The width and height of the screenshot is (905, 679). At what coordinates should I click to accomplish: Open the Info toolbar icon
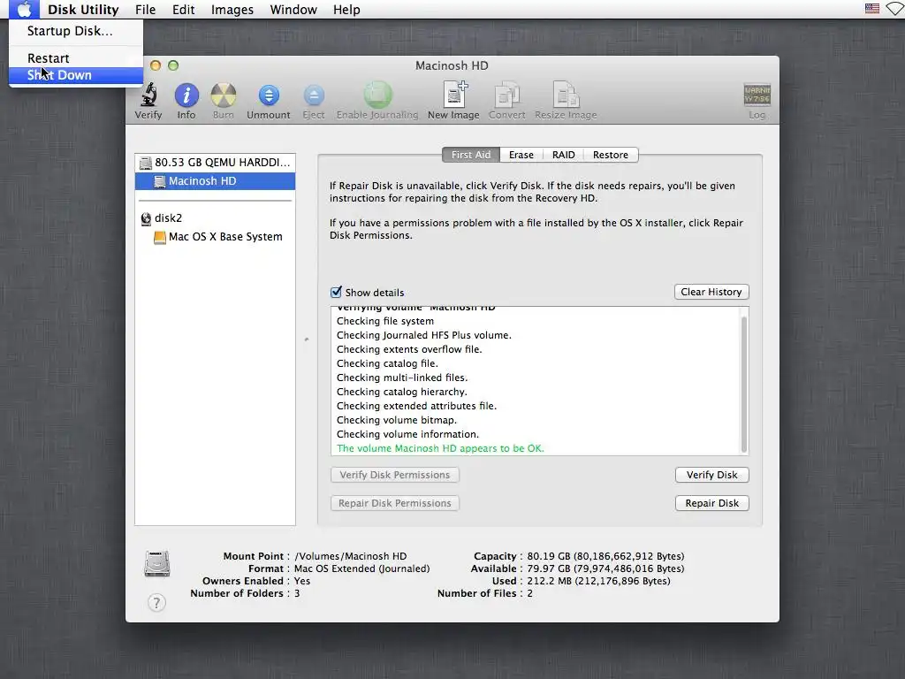(186, 95)
